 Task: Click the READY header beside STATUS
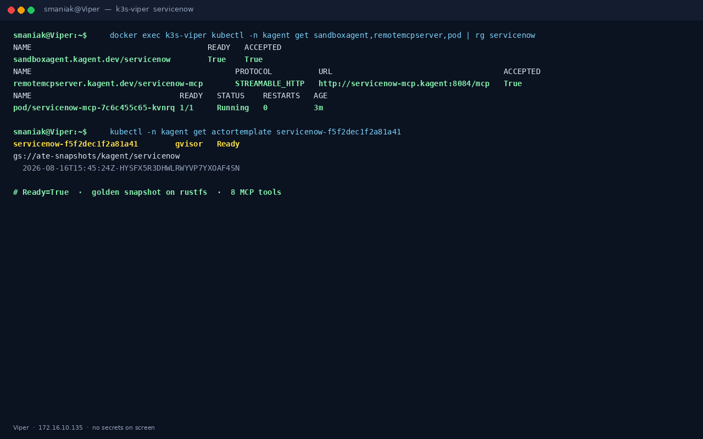tap(191, 95)
